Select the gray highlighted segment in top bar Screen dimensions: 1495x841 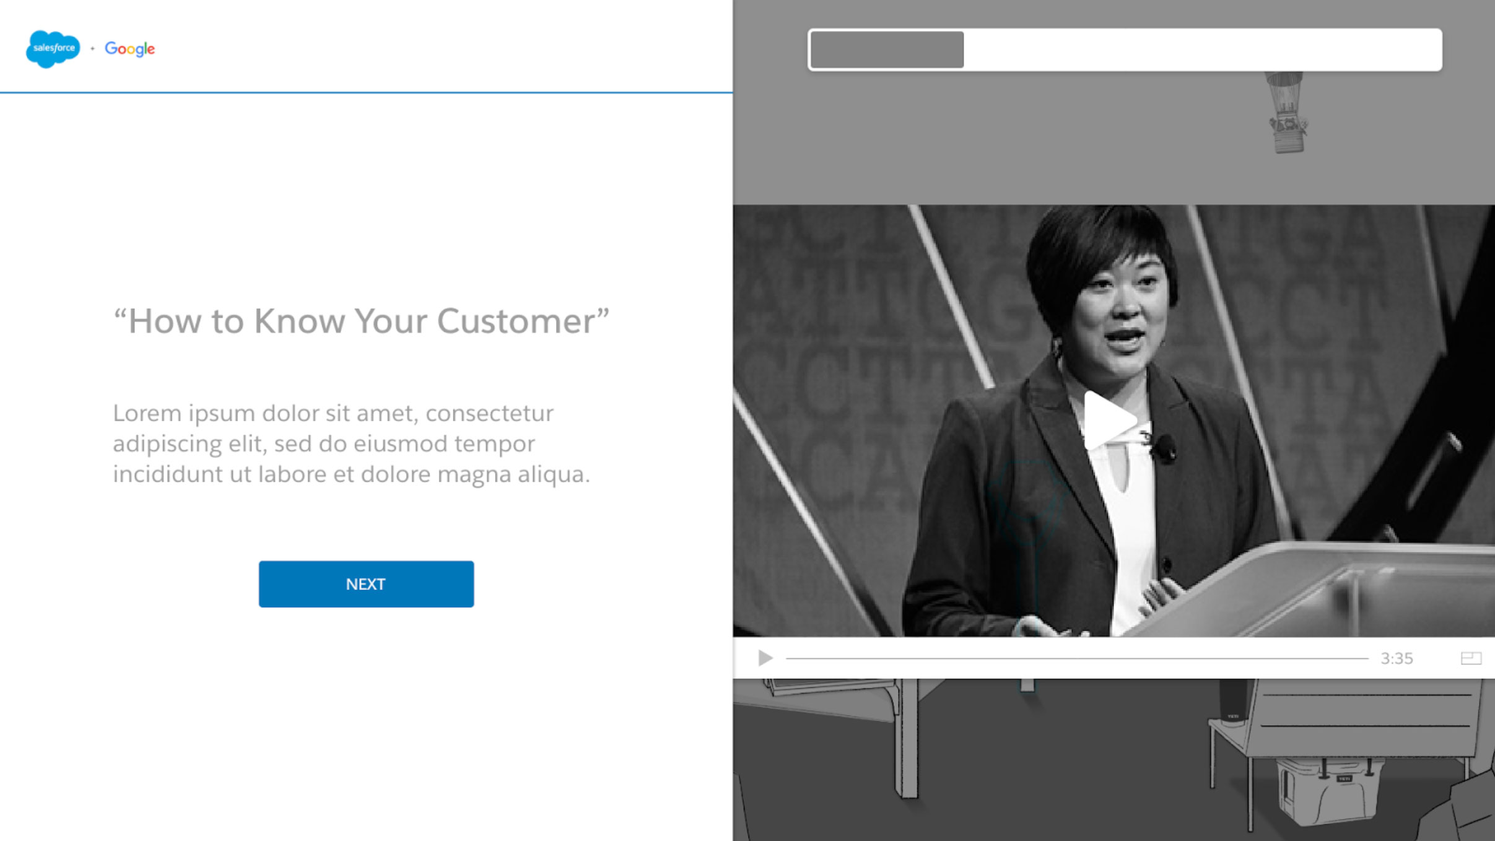(887, 50)
